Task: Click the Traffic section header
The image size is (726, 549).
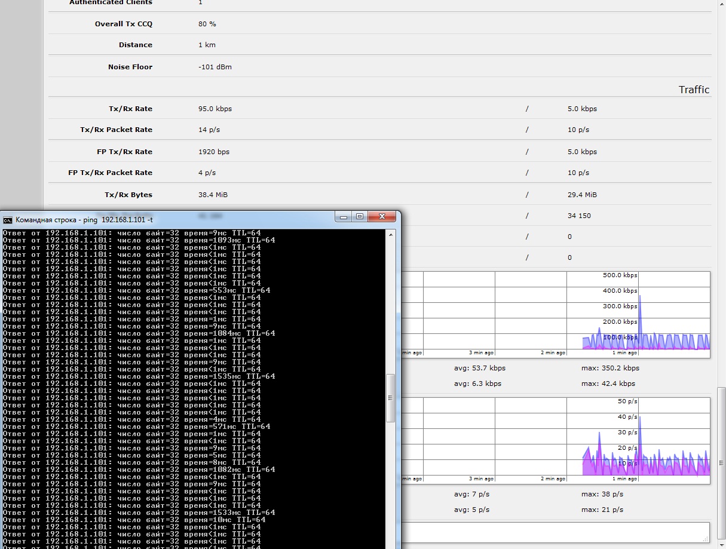Action: (693, 90)
